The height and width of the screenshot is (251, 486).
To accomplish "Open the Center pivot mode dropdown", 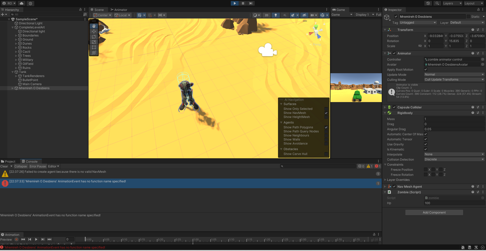I will click(x=102, y=15).
